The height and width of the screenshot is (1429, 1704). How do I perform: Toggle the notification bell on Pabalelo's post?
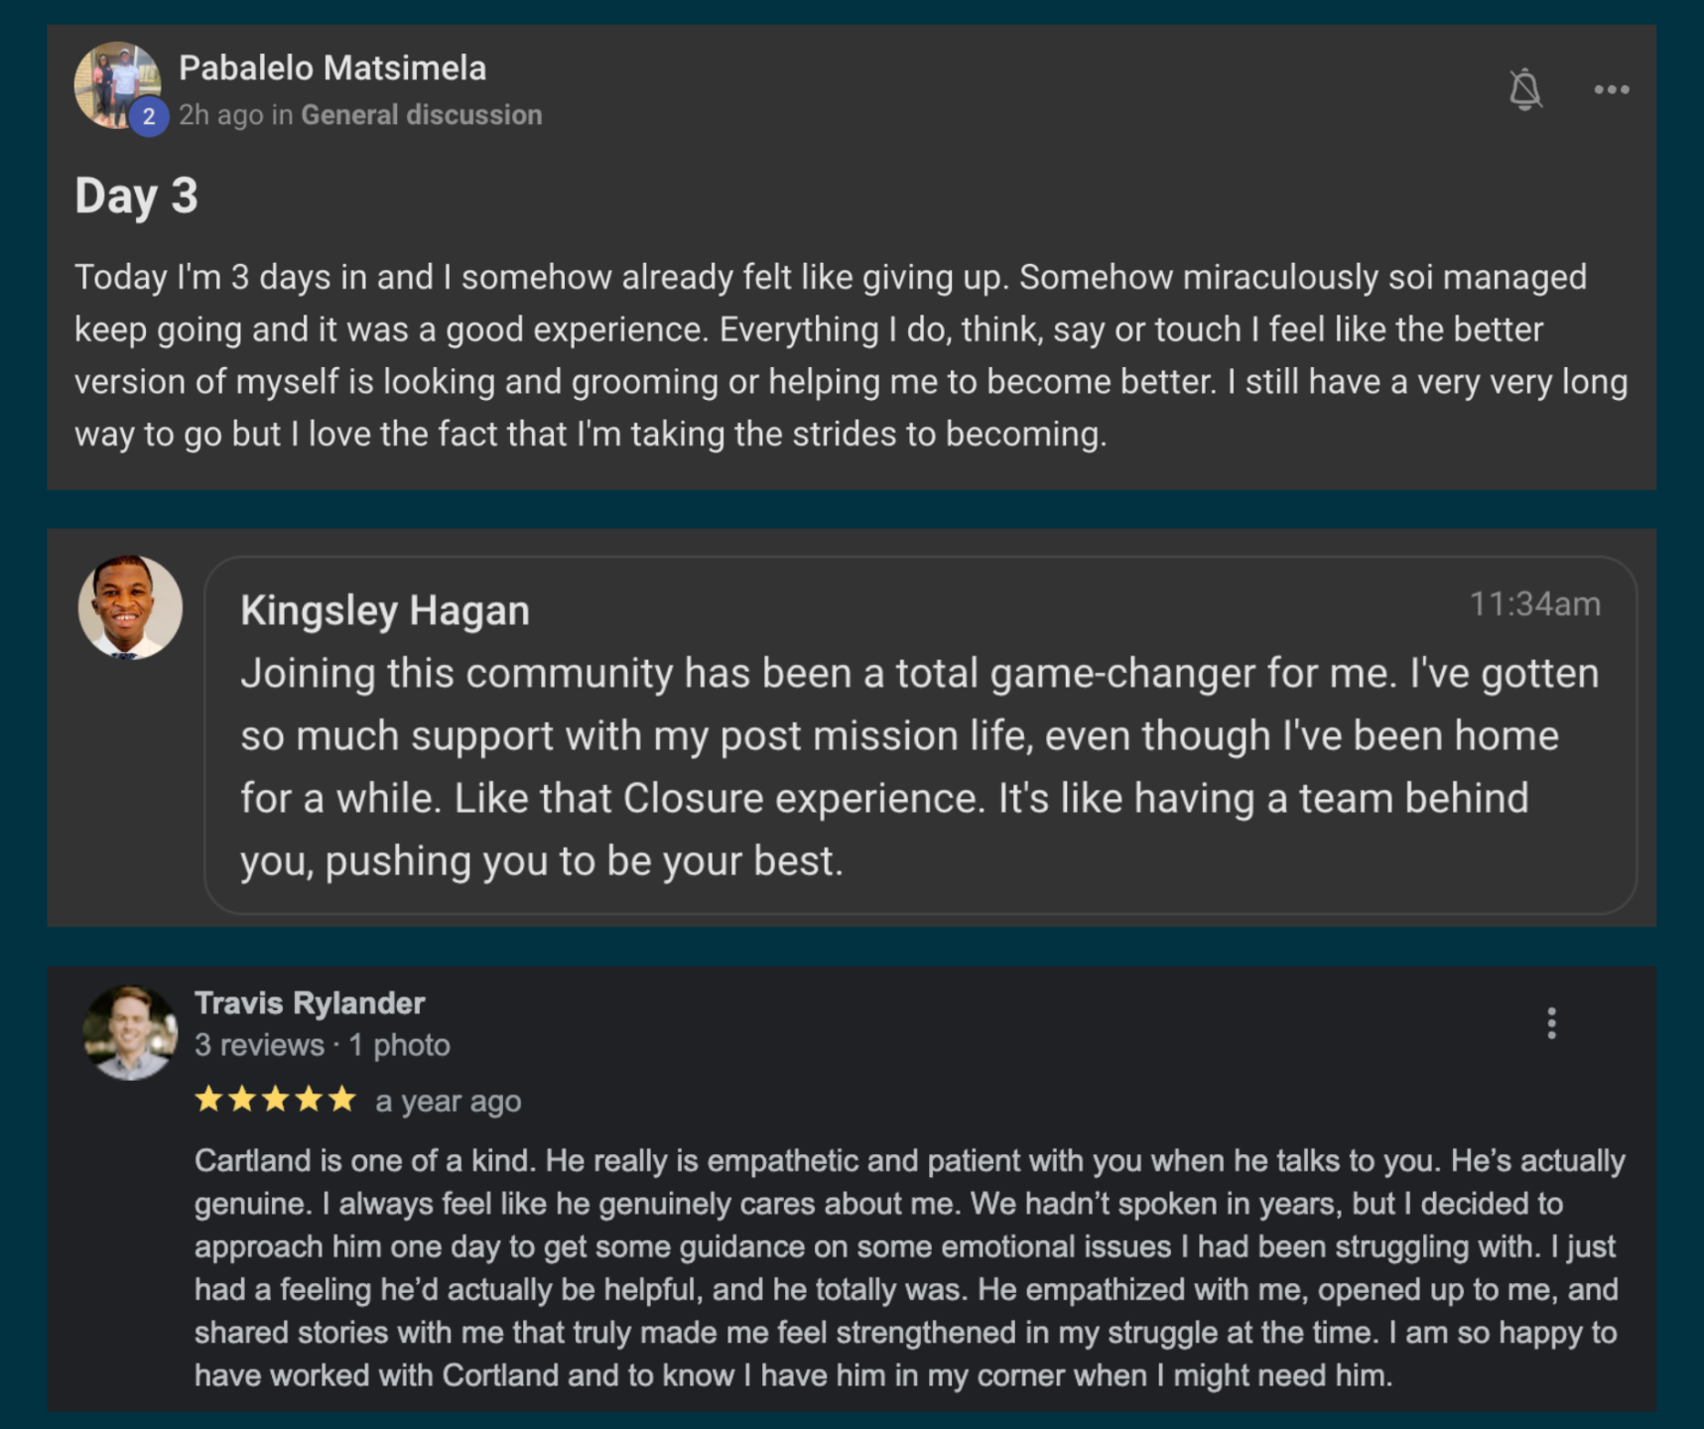1524,89
